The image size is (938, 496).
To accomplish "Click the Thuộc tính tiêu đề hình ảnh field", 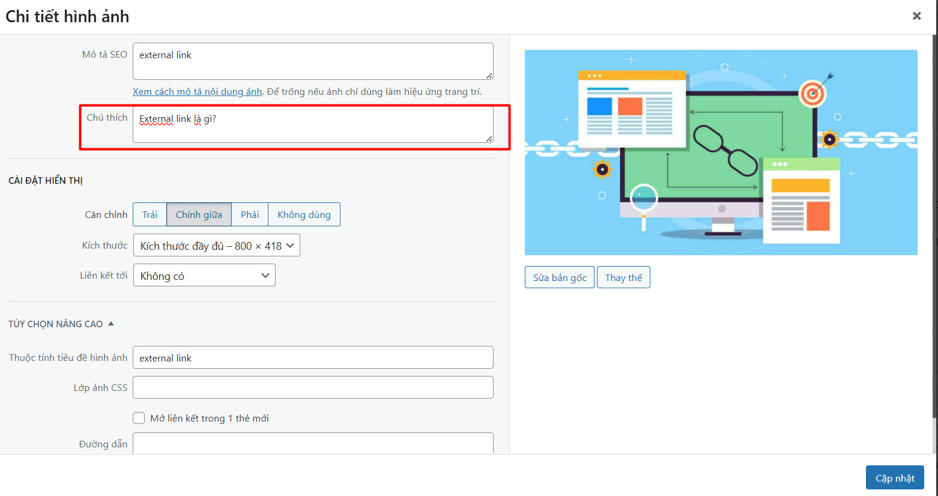I will [x=313, y=357].
